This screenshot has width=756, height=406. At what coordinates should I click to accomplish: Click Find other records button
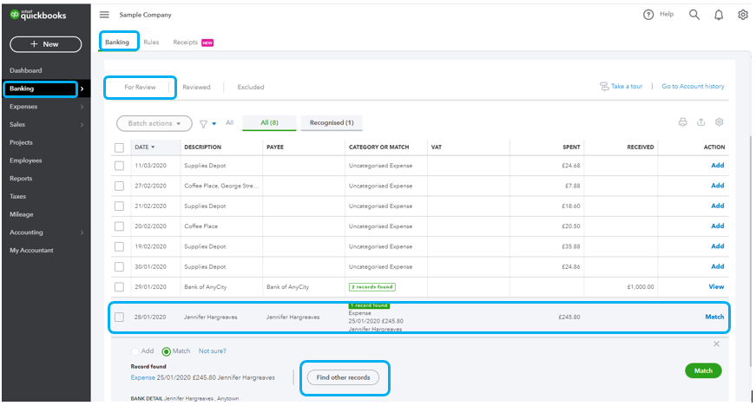pos(344,377)
